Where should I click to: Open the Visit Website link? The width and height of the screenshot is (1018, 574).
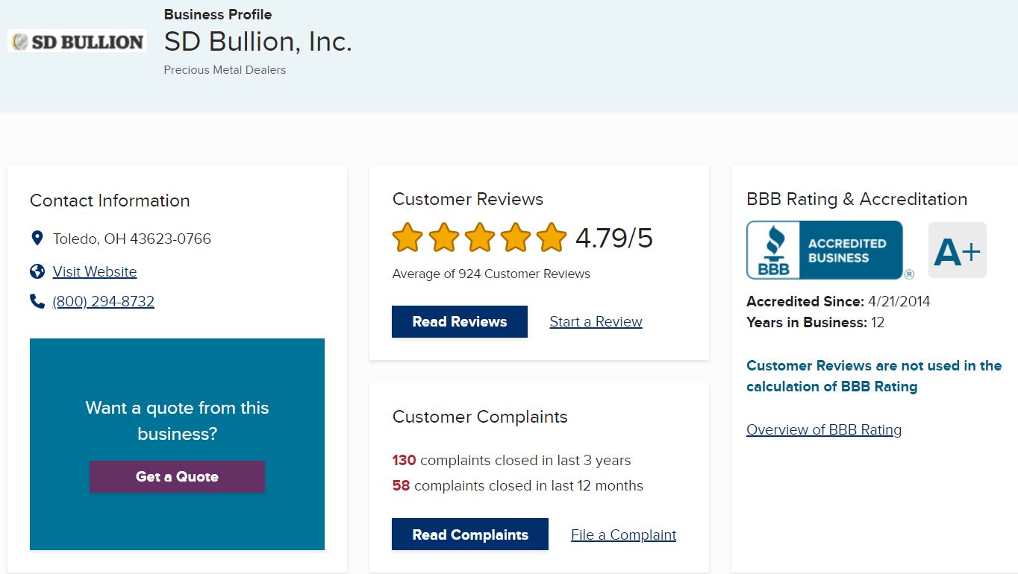point(95,271)
